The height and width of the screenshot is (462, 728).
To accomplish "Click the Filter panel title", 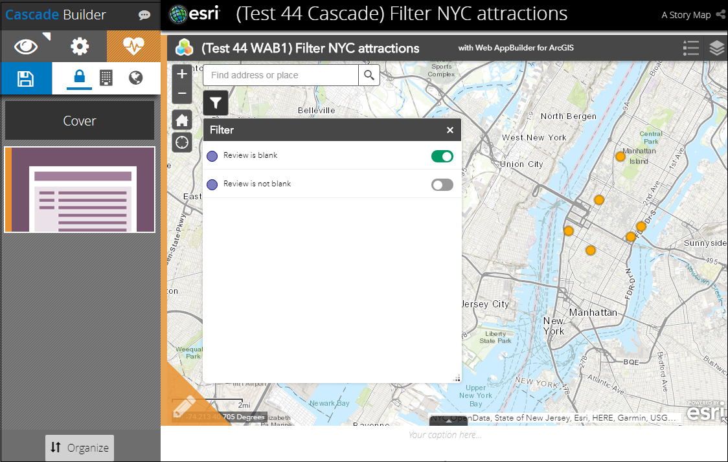I will (222, 130).
